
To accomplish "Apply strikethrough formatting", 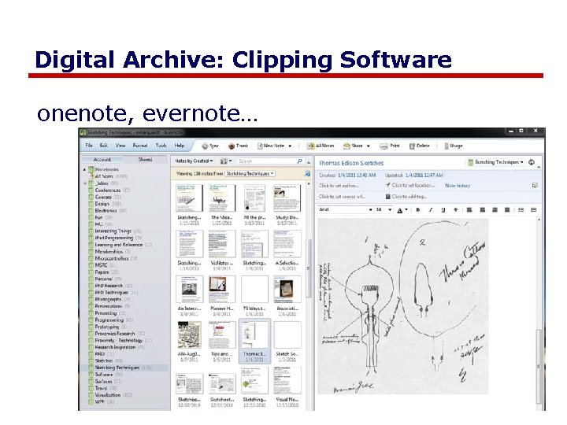I will [x=456, y=210].
